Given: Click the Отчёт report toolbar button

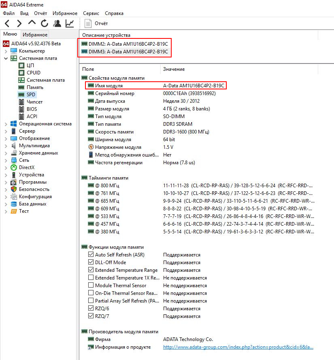Looking at the screenshot, I should coord(96,23).
